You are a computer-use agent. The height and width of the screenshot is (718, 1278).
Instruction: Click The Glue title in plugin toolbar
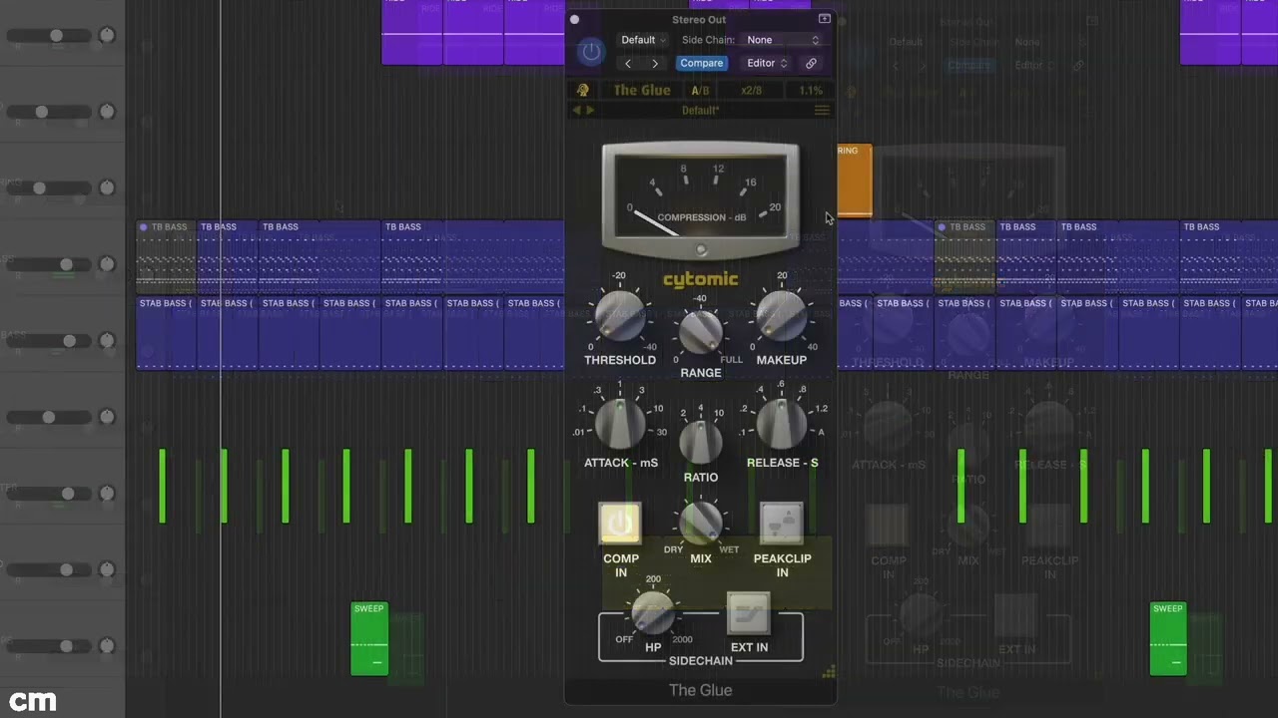(x=642, y=90)
